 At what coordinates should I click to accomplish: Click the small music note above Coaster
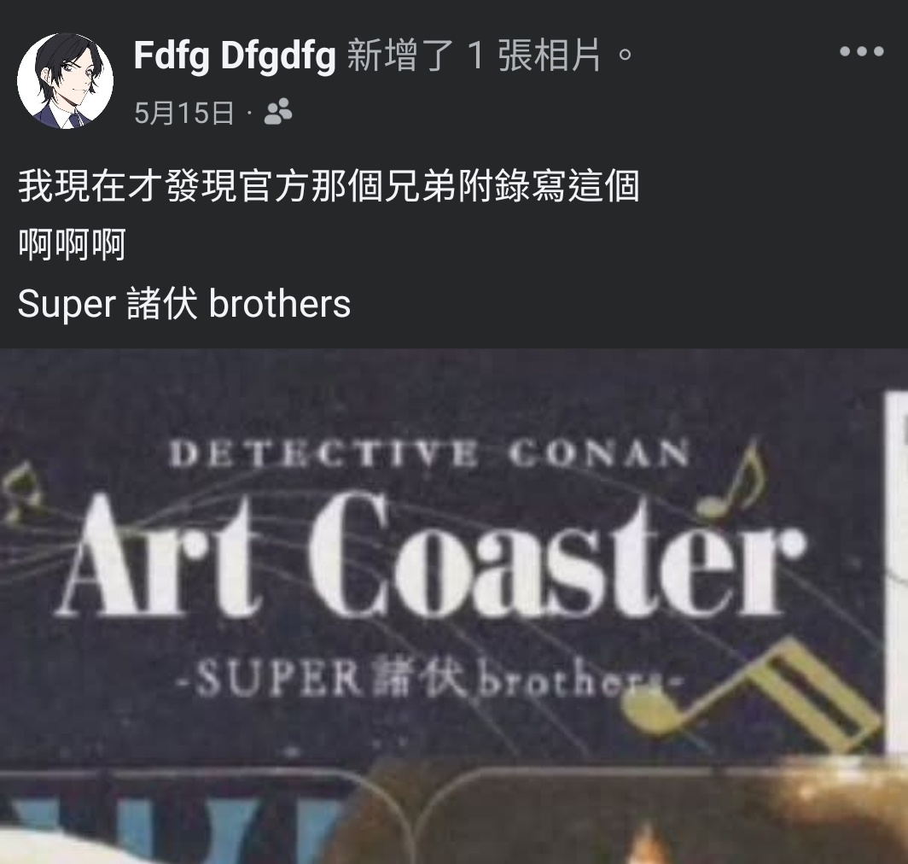[732, 479]
